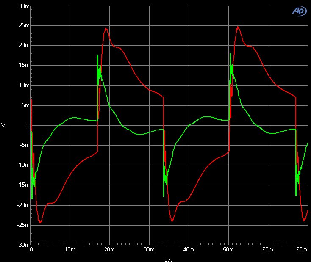Click the -5m voltage axis label
This screenshot has height=262, width=311.
[24, 145]
